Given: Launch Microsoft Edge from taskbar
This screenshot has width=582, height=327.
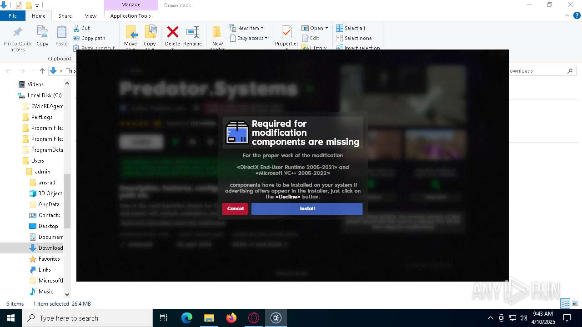Looking at the screenshot, I should pyautogui.click(x=187, y=318).
